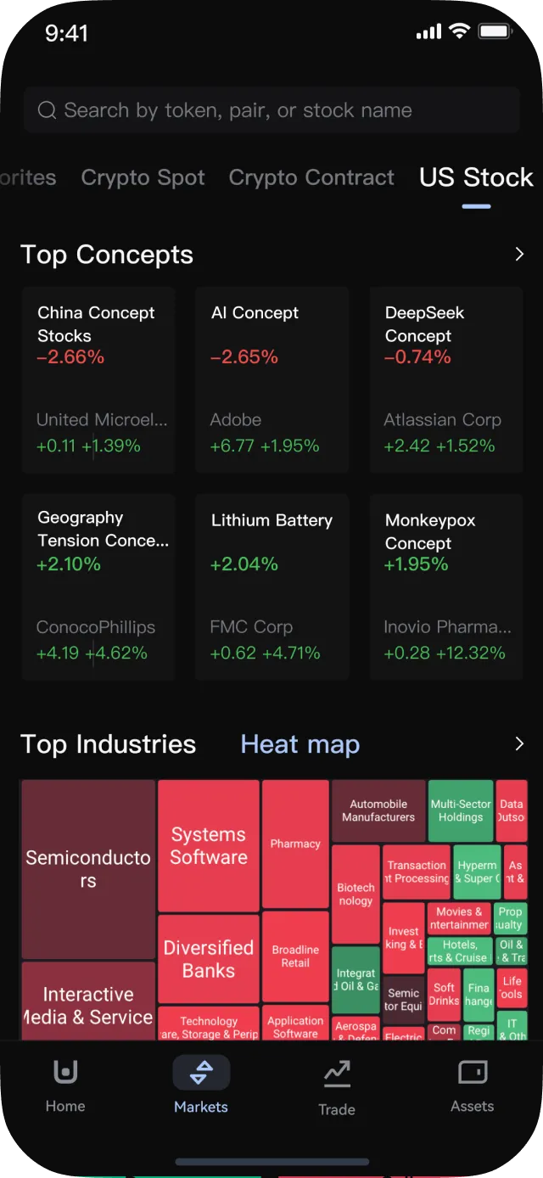Switch to Crypto Spot tab

143,177
